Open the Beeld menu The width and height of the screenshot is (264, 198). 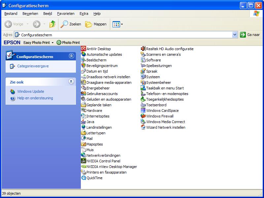click(48, 14)
